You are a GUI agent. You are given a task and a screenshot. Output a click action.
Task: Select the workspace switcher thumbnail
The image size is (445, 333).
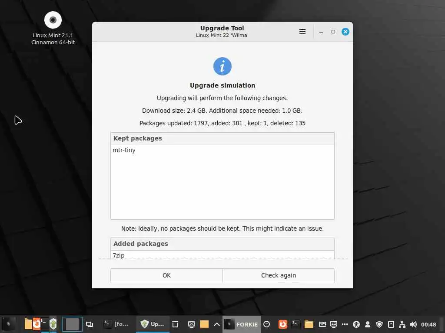[72, 324]
